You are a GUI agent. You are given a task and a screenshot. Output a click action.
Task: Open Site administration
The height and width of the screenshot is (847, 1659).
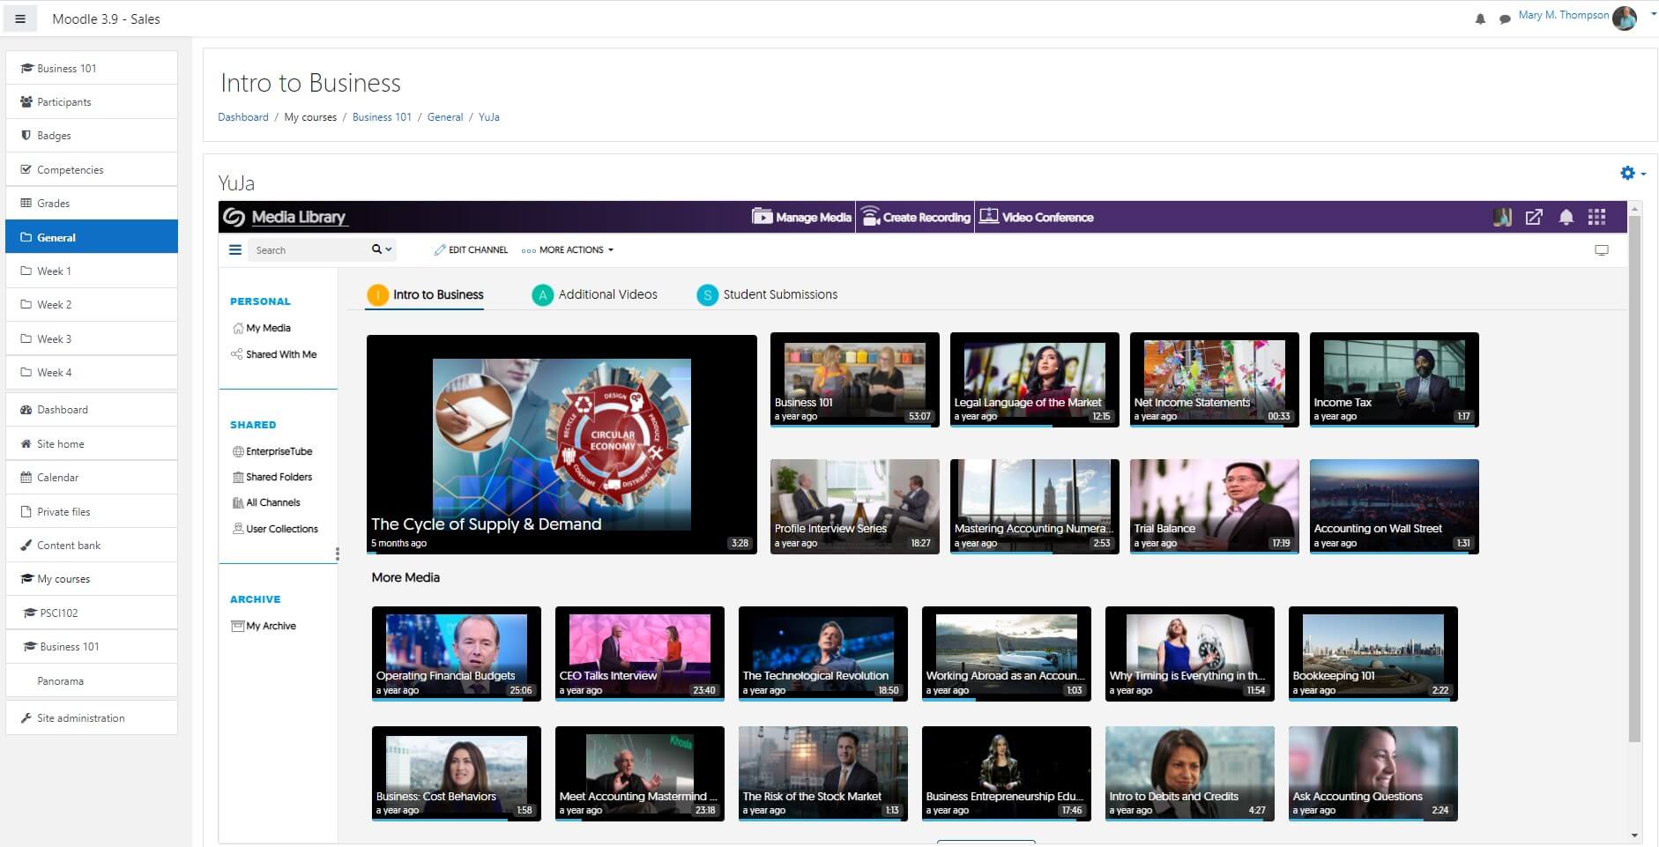tap(92, 718)
